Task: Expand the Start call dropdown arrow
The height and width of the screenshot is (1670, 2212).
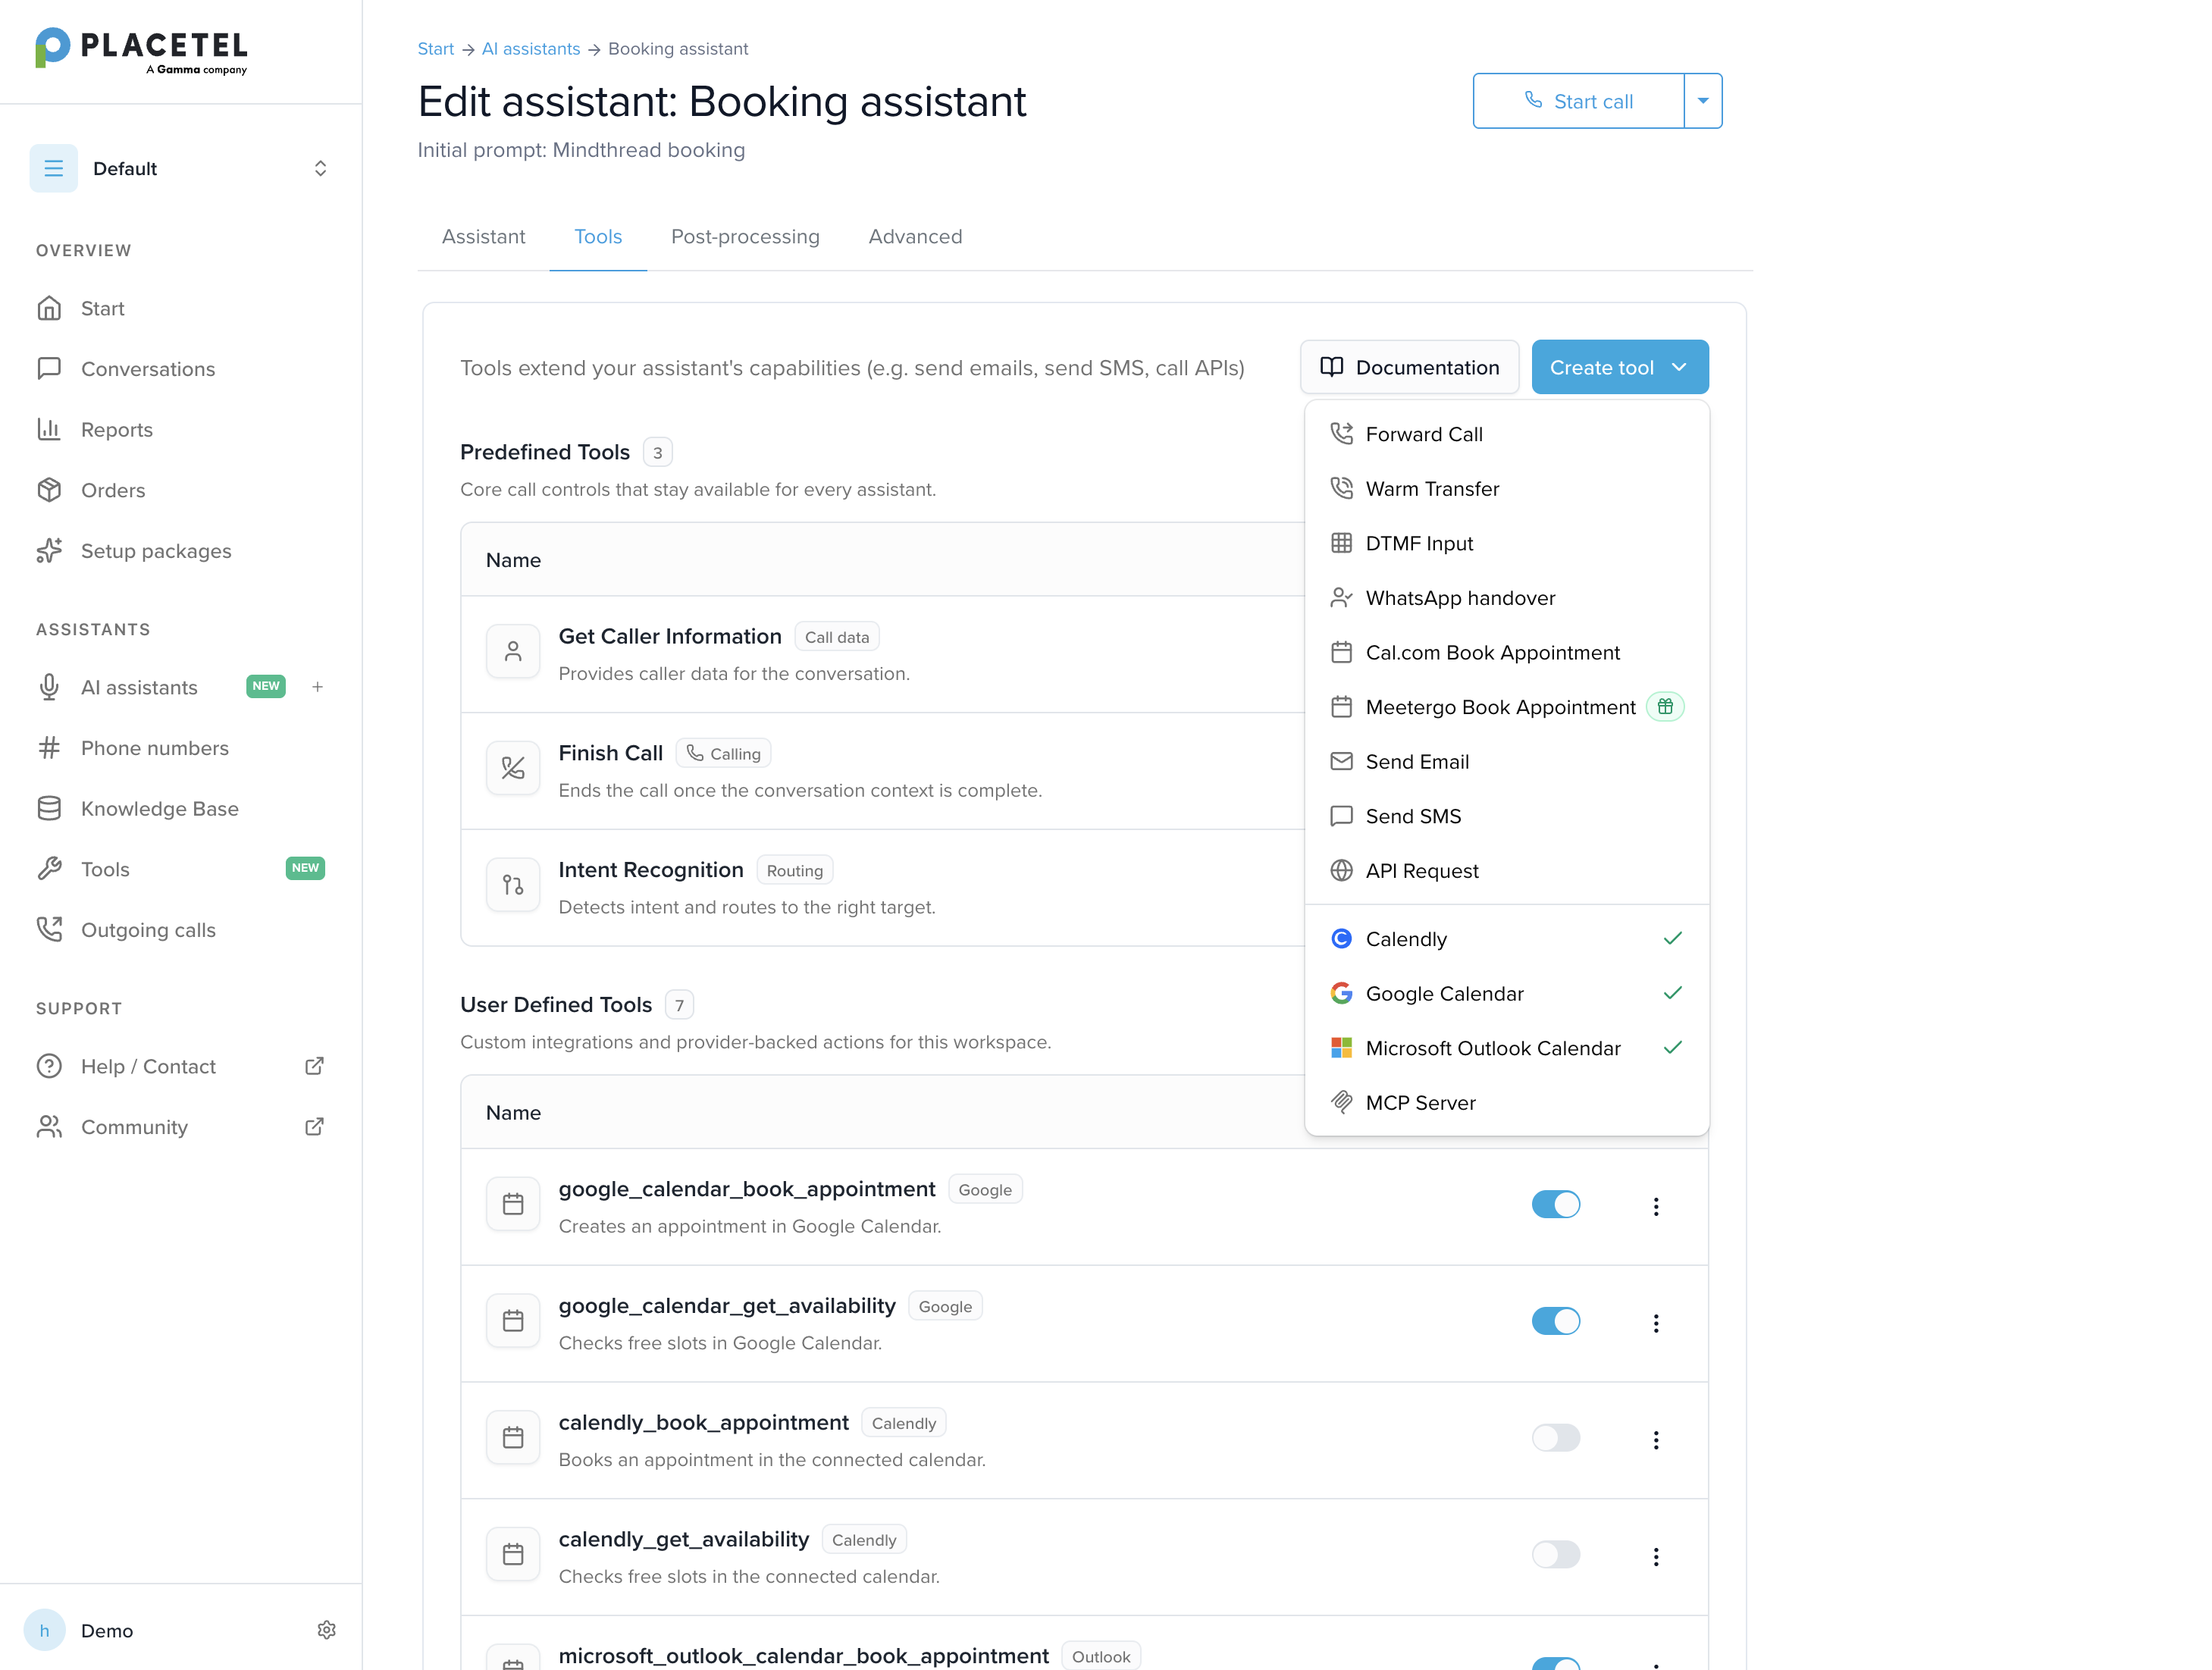Action: pos(1703,101)
